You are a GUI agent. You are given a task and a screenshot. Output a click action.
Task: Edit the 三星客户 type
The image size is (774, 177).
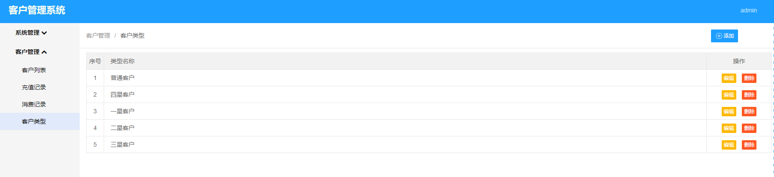(729, 145)
